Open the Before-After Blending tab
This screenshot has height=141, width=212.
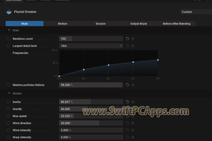177,23
